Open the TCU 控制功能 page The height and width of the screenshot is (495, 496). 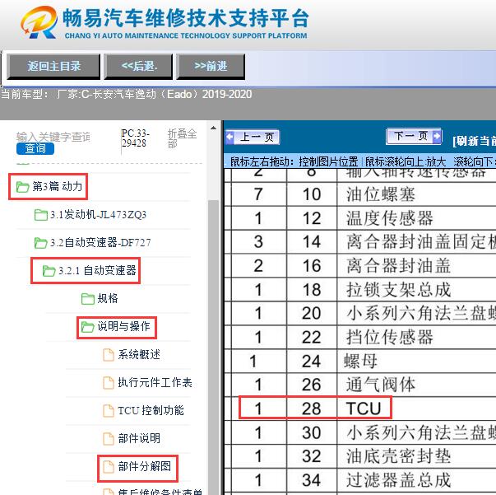[151, 410]
